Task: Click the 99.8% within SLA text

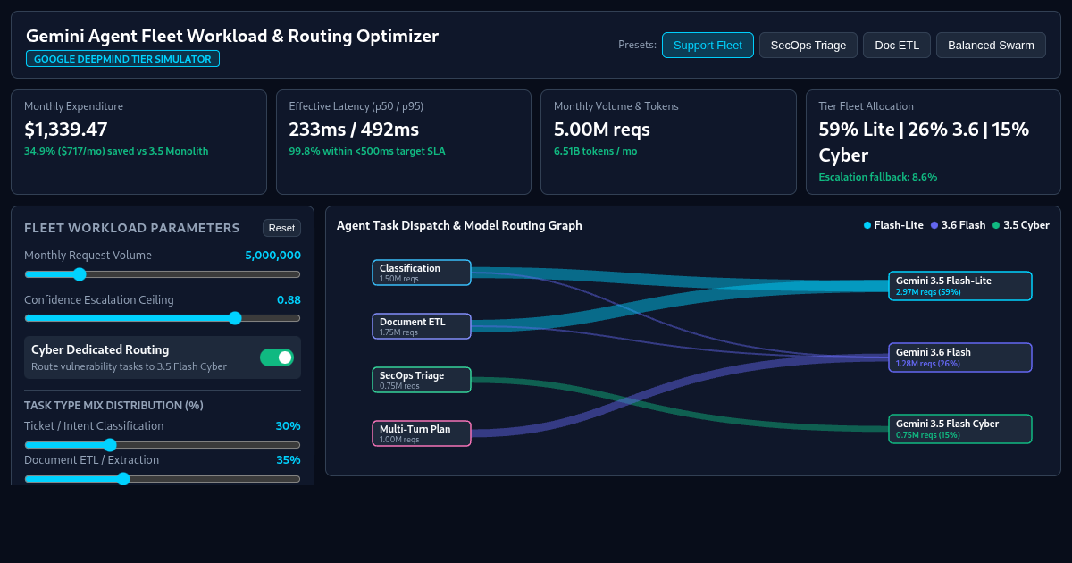Action: click(x=367, y=151)
